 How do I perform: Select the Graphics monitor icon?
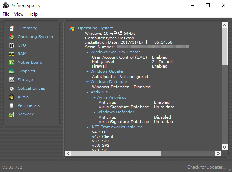pos(12,71)
